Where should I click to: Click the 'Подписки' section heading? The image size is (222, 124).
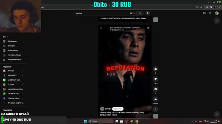tap(7, 67)
